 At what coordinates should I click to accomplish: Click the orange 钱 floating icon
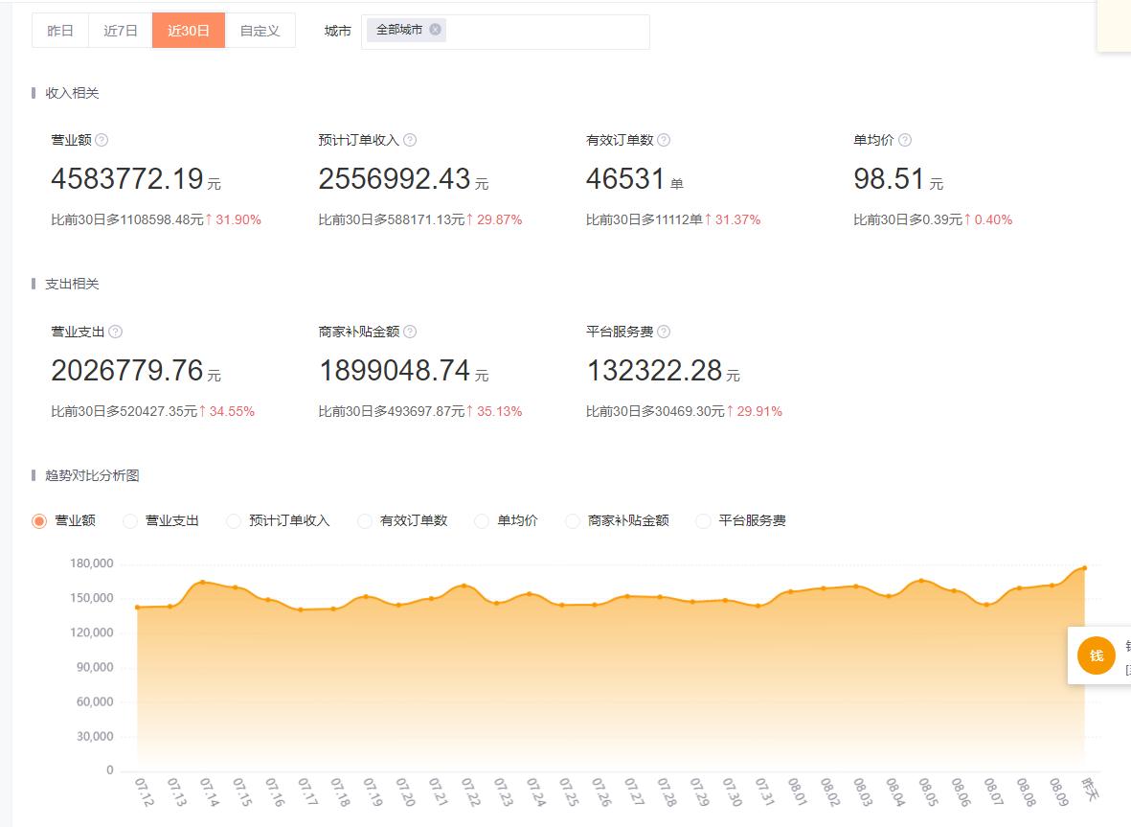point(1096,655)
